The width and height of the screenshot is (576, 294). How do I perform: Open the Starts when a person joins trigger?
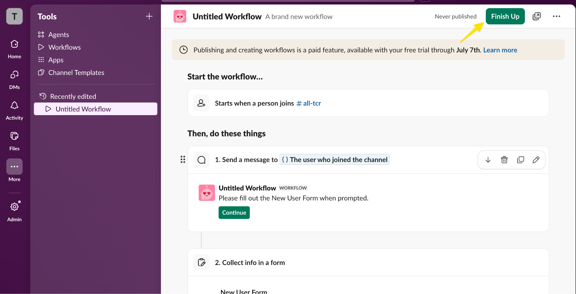(368, 103)
